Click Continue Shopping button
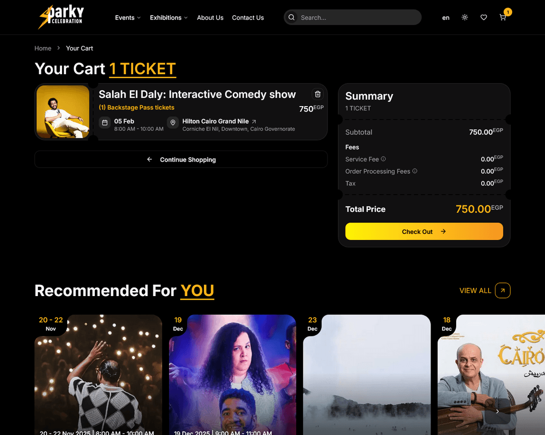Viewport: 545px width, 435px height. point(181,159)
